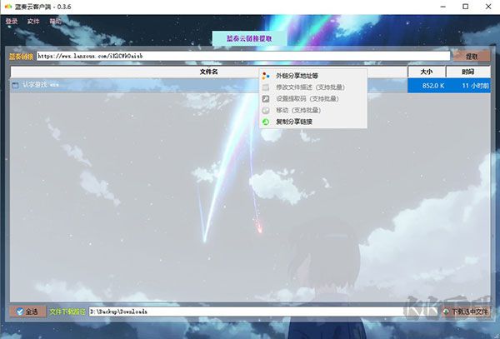
Task: Toggle the 全选 select-all checkbox
Action: pos(20,312)
